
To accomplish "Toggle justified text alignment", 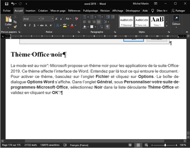I will tap(99, 22).
